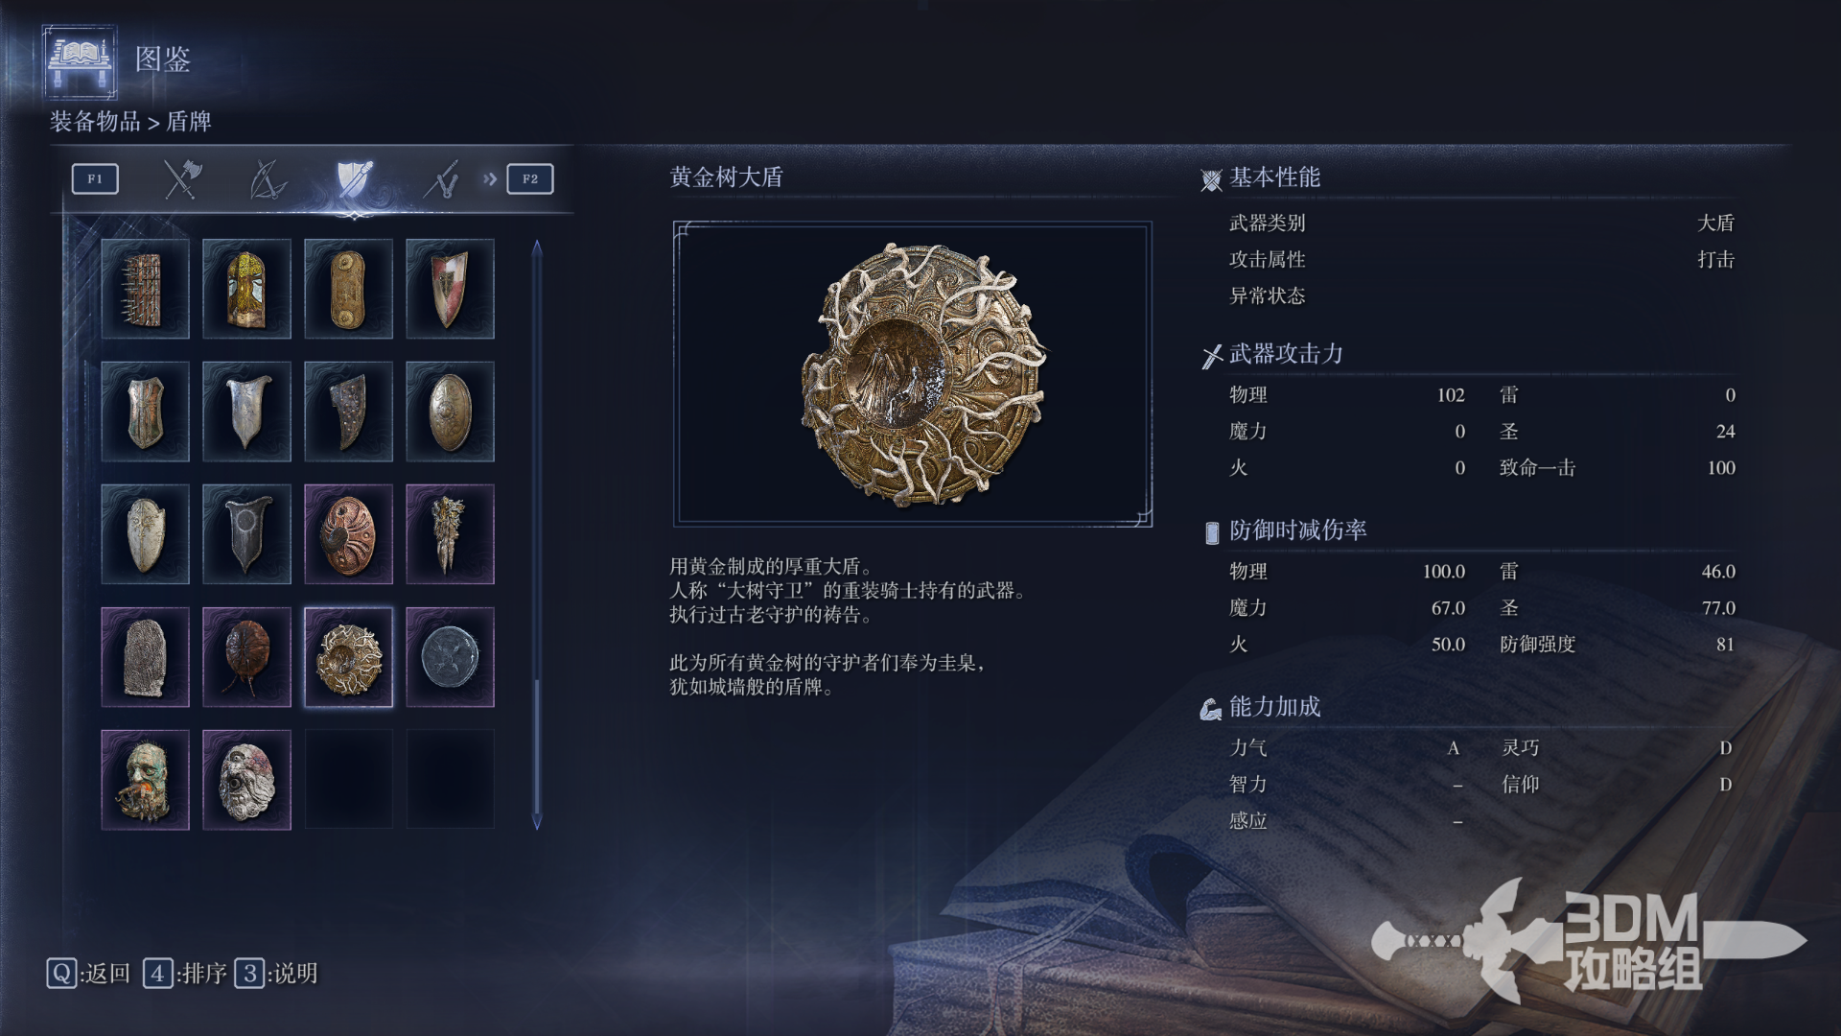Switch to next category with F2
1841x1036 pixels.
coord(530,178)
